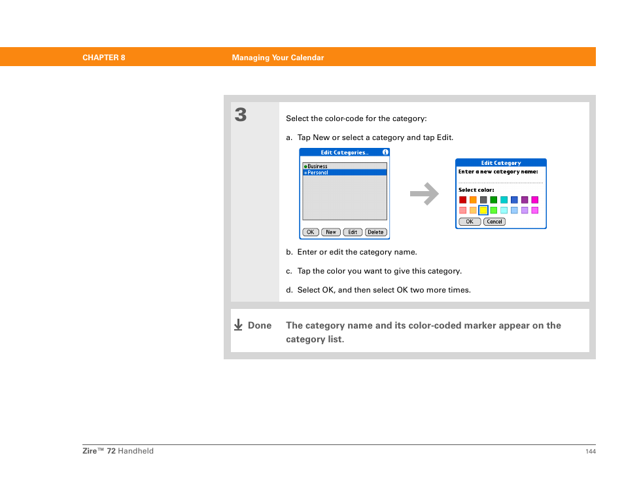Pick the light green color swatch

pyautogui.click(x=493, y=210)
